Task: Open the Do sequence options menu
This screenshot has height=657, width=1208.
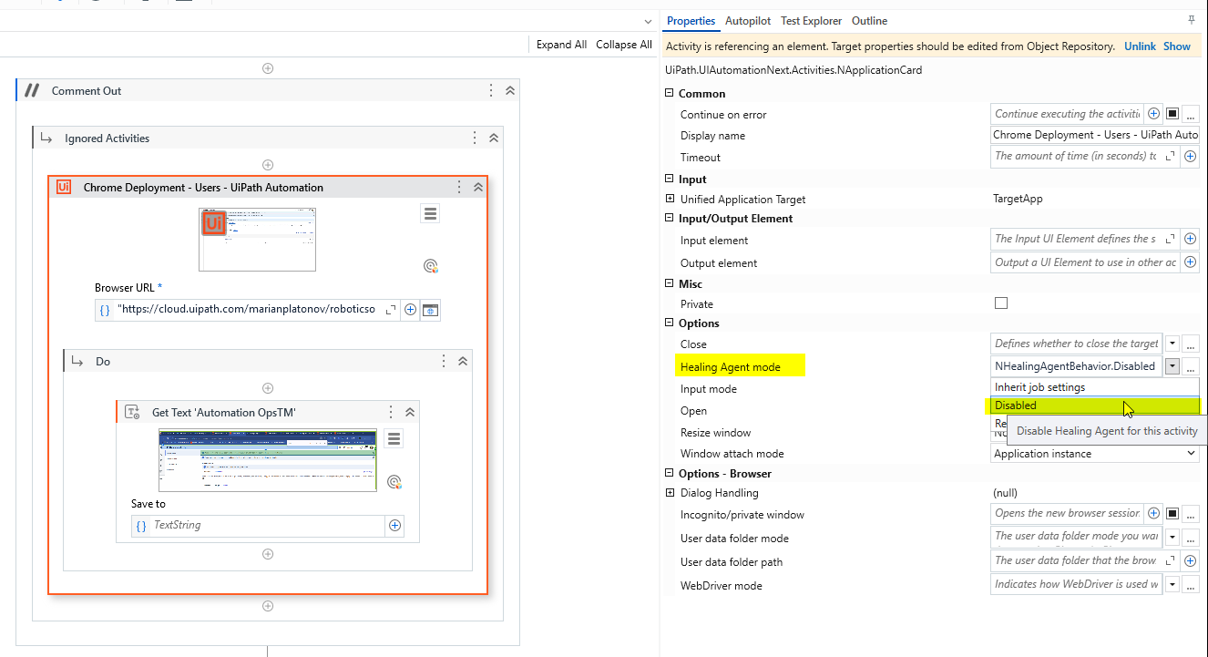Action: pos(444,361)
